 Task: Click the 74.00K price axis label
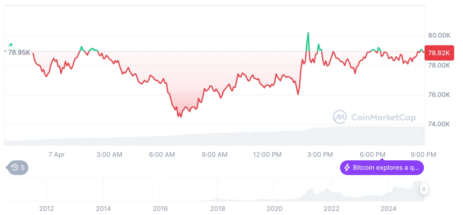439,124
